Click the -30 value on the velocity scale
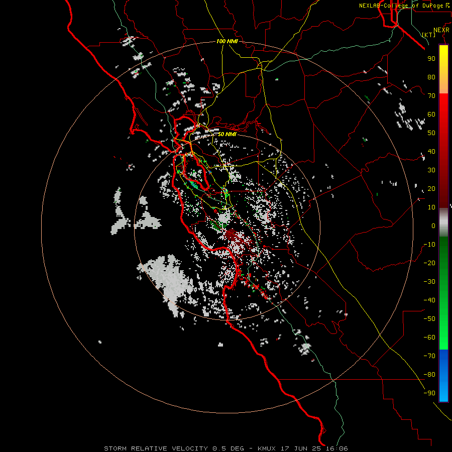Image resolution: width=452 pixels, height=452 pixels. [x=429, y=282]
